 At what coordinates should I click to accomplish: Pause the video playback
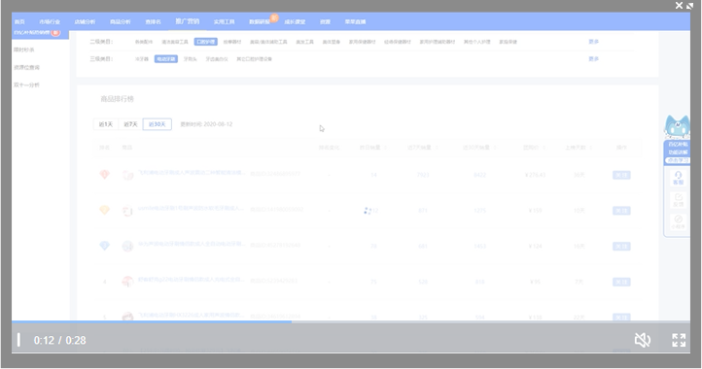[x=18, y=340]
